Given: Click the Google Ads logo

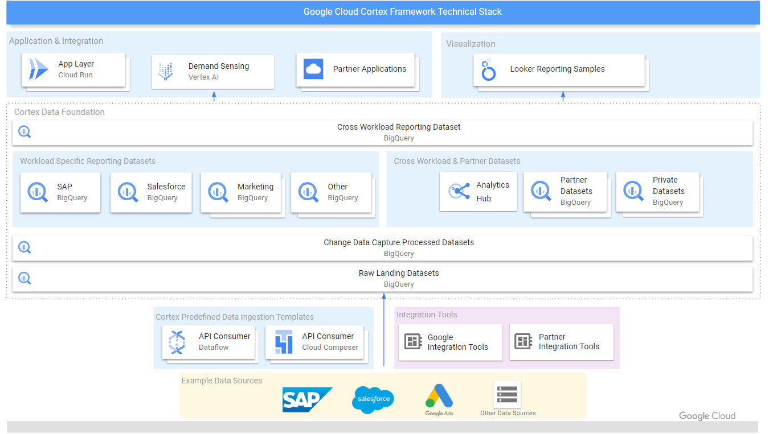Looking at the screenshot, I should 439,397.
